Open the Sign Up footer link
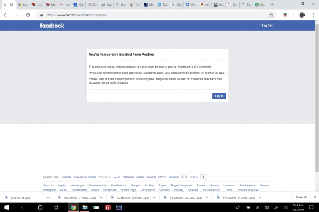Viewport: 319px width, 212px height. [x=48, y=185]
